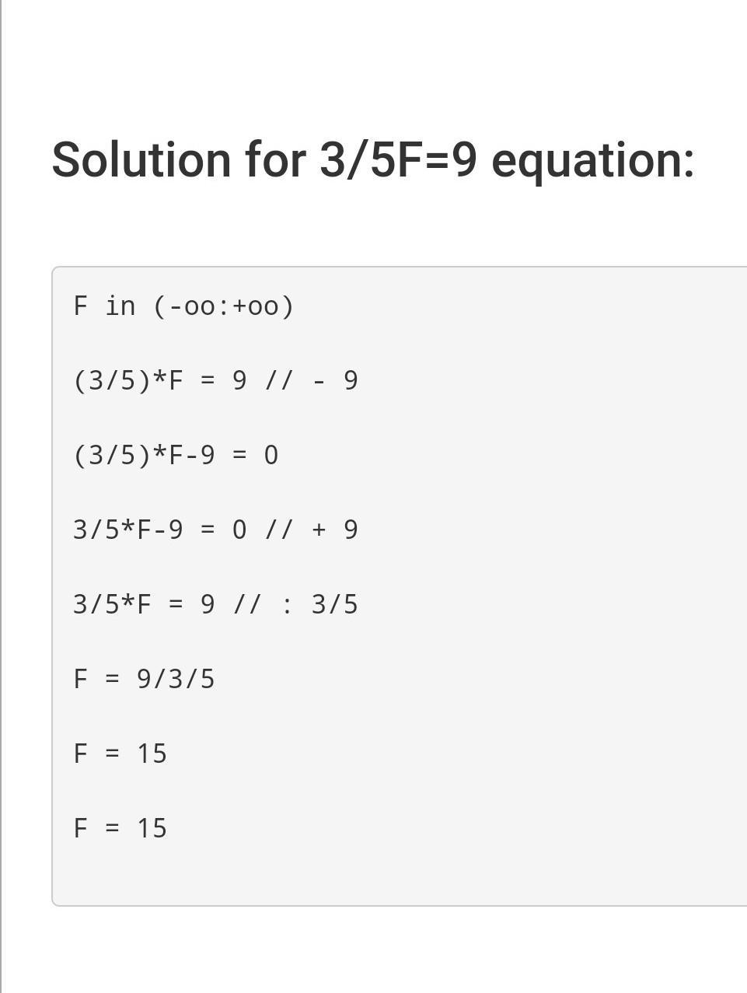Click the '(-oo:+oo)' interval text

tap(224, 306)
